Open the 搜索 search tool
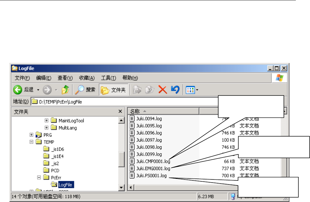This screenshot has height=202, width=310. coord(85,90)
